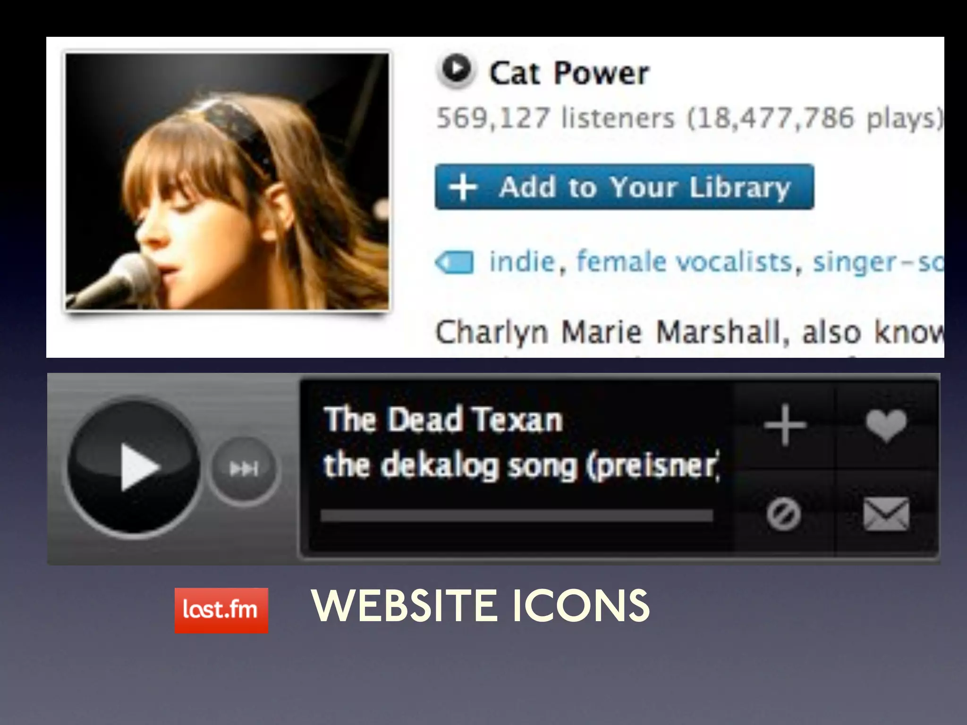Click The Dead Texan artist name

[x=443, y=420]
